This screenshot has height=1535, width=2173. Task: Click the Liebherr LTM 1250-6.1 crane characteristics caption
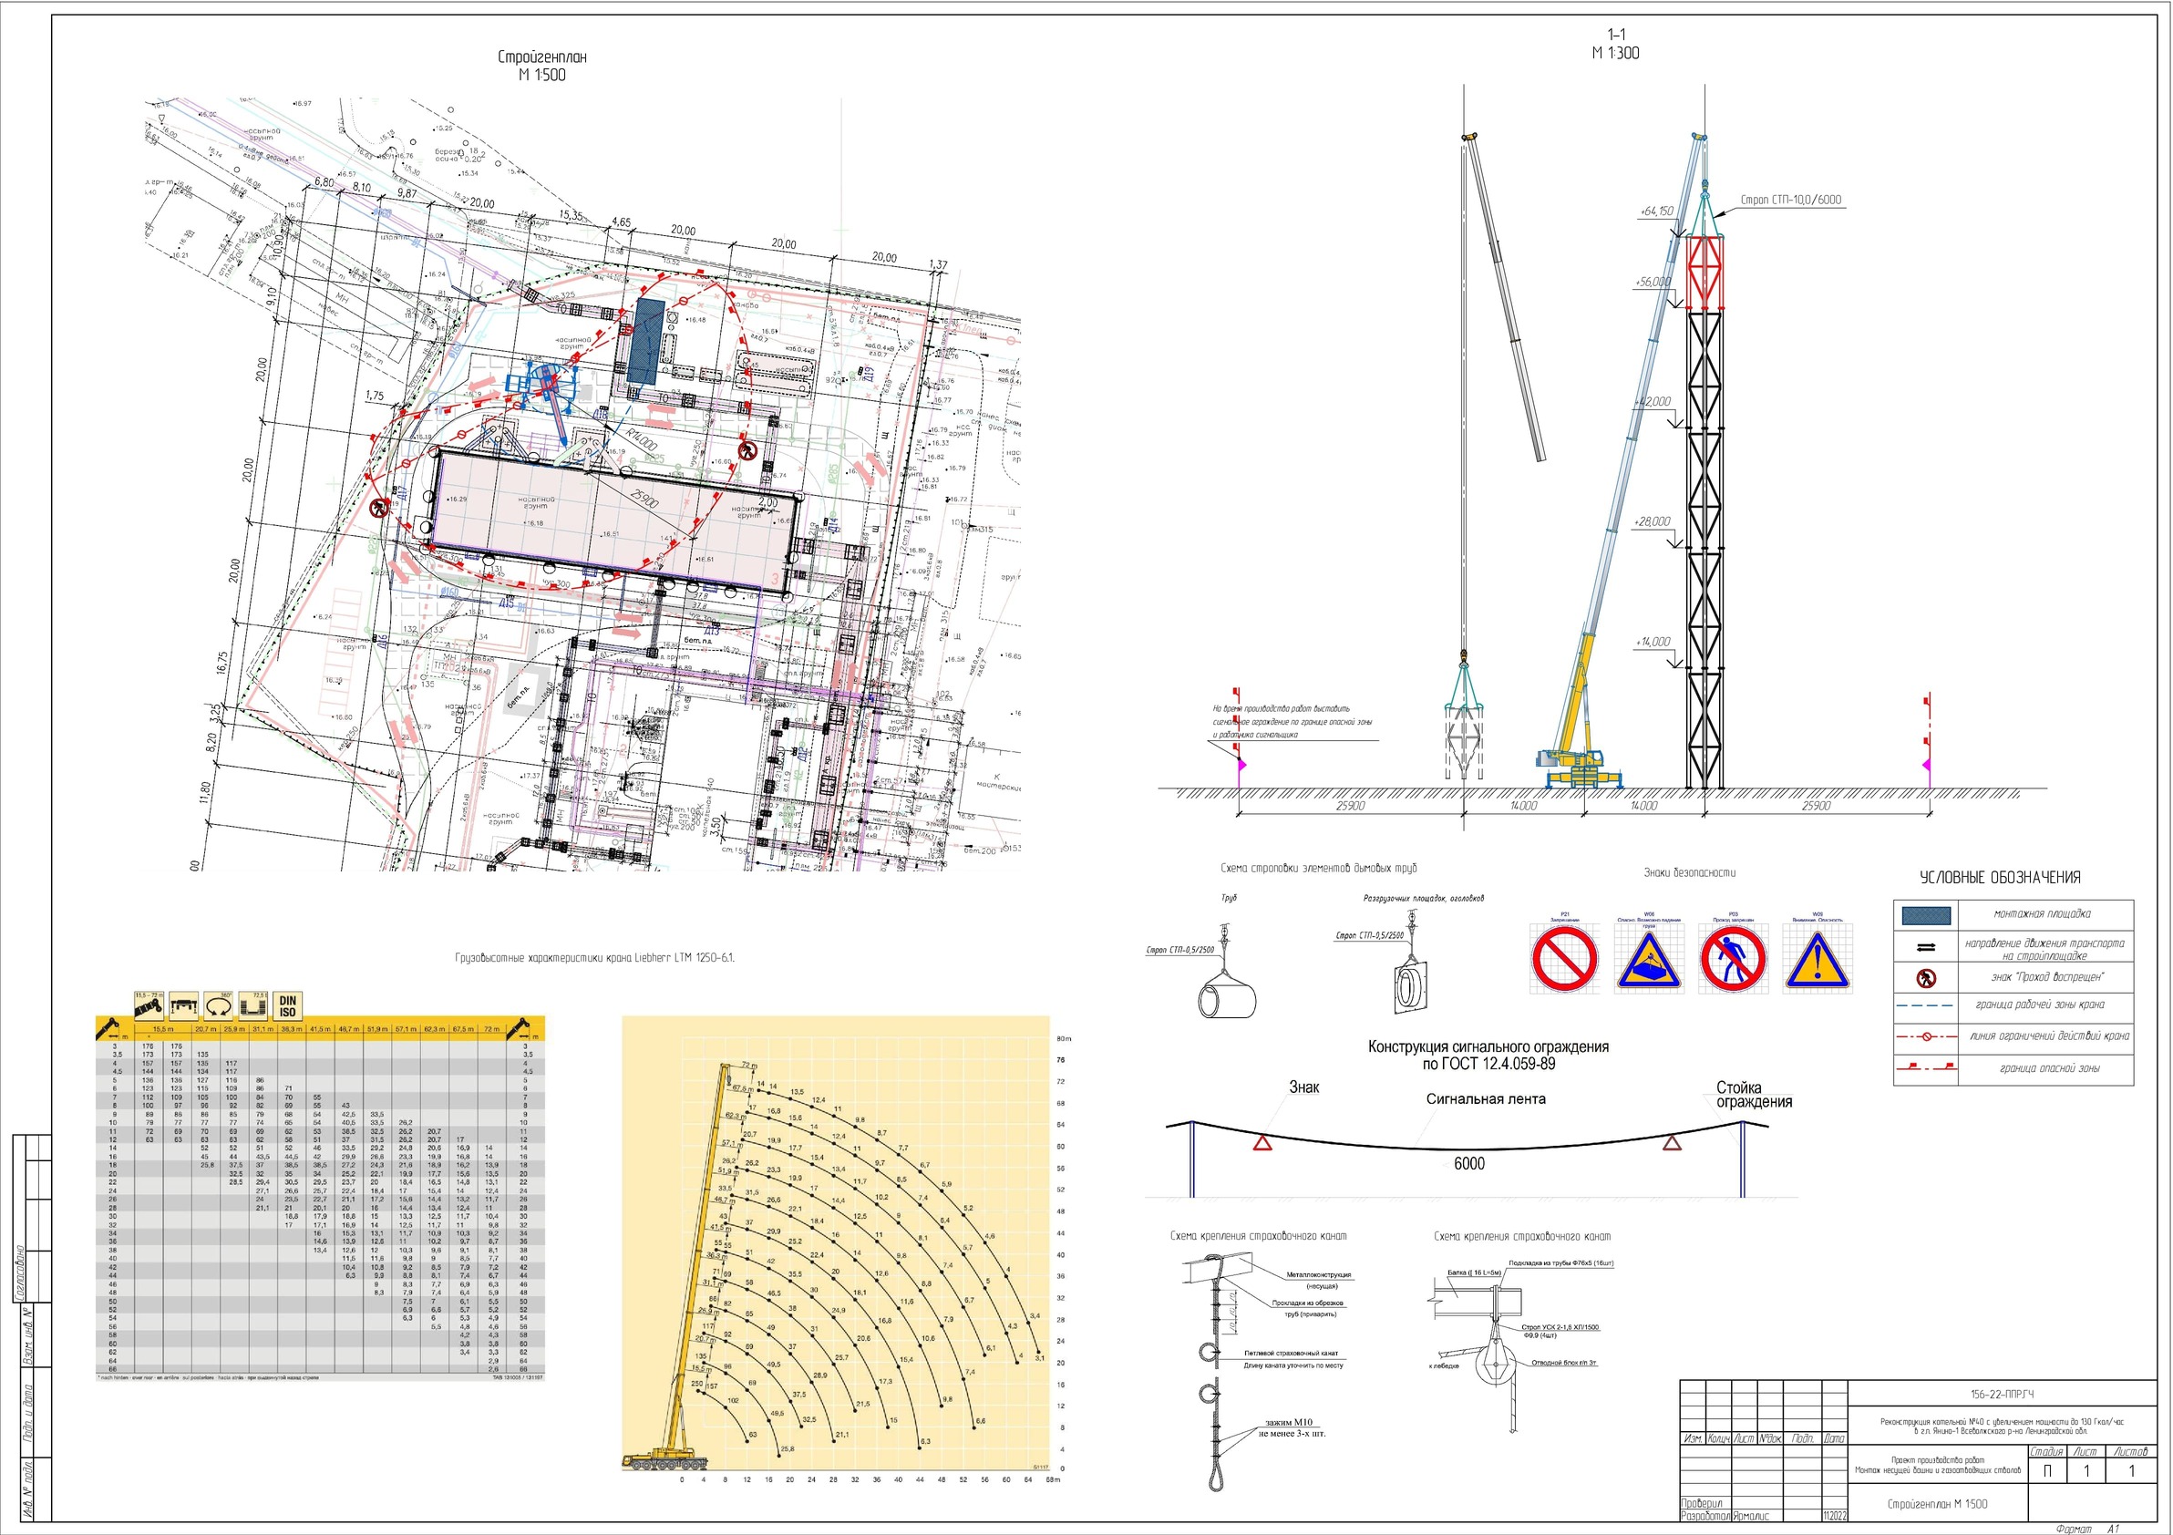tap(594, 958)
